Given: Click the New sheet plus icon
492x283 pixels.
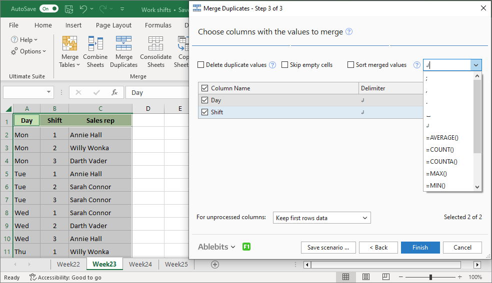Looking at the screenshot, I should [x=215, y=265].
